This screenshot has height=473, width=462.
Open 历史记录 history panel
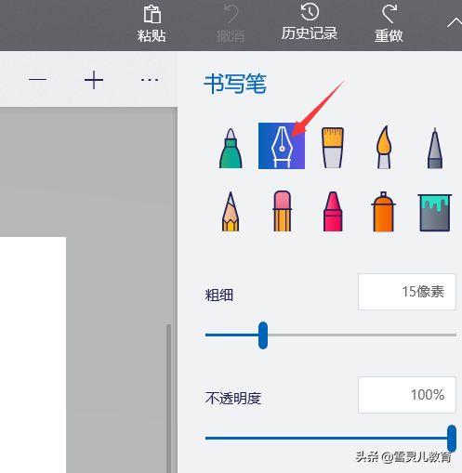310,22
